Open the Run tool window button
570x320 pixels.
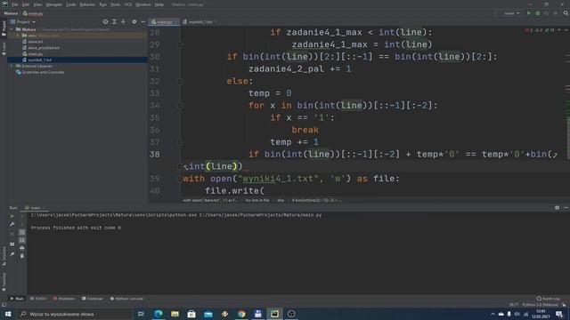pyautogui.click(x=17, y=299)
